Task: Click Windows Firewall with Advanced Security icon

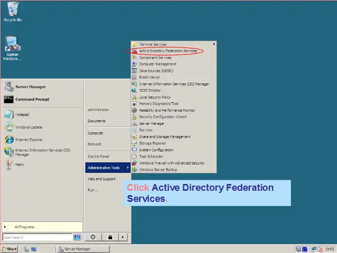Action: [x=134, y=163]
